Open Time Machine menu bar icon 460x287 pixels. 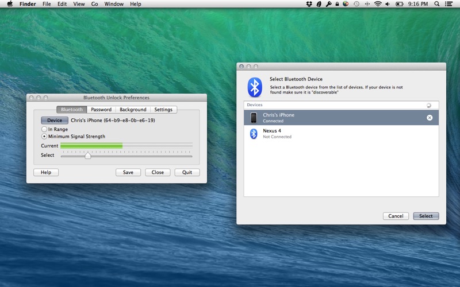pyautogui.click(x=356, y=4)
